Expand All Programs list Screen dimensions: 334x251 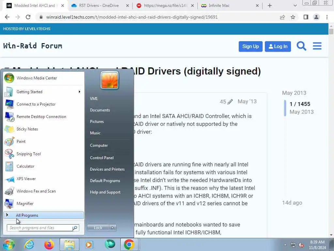click(44, 215)
